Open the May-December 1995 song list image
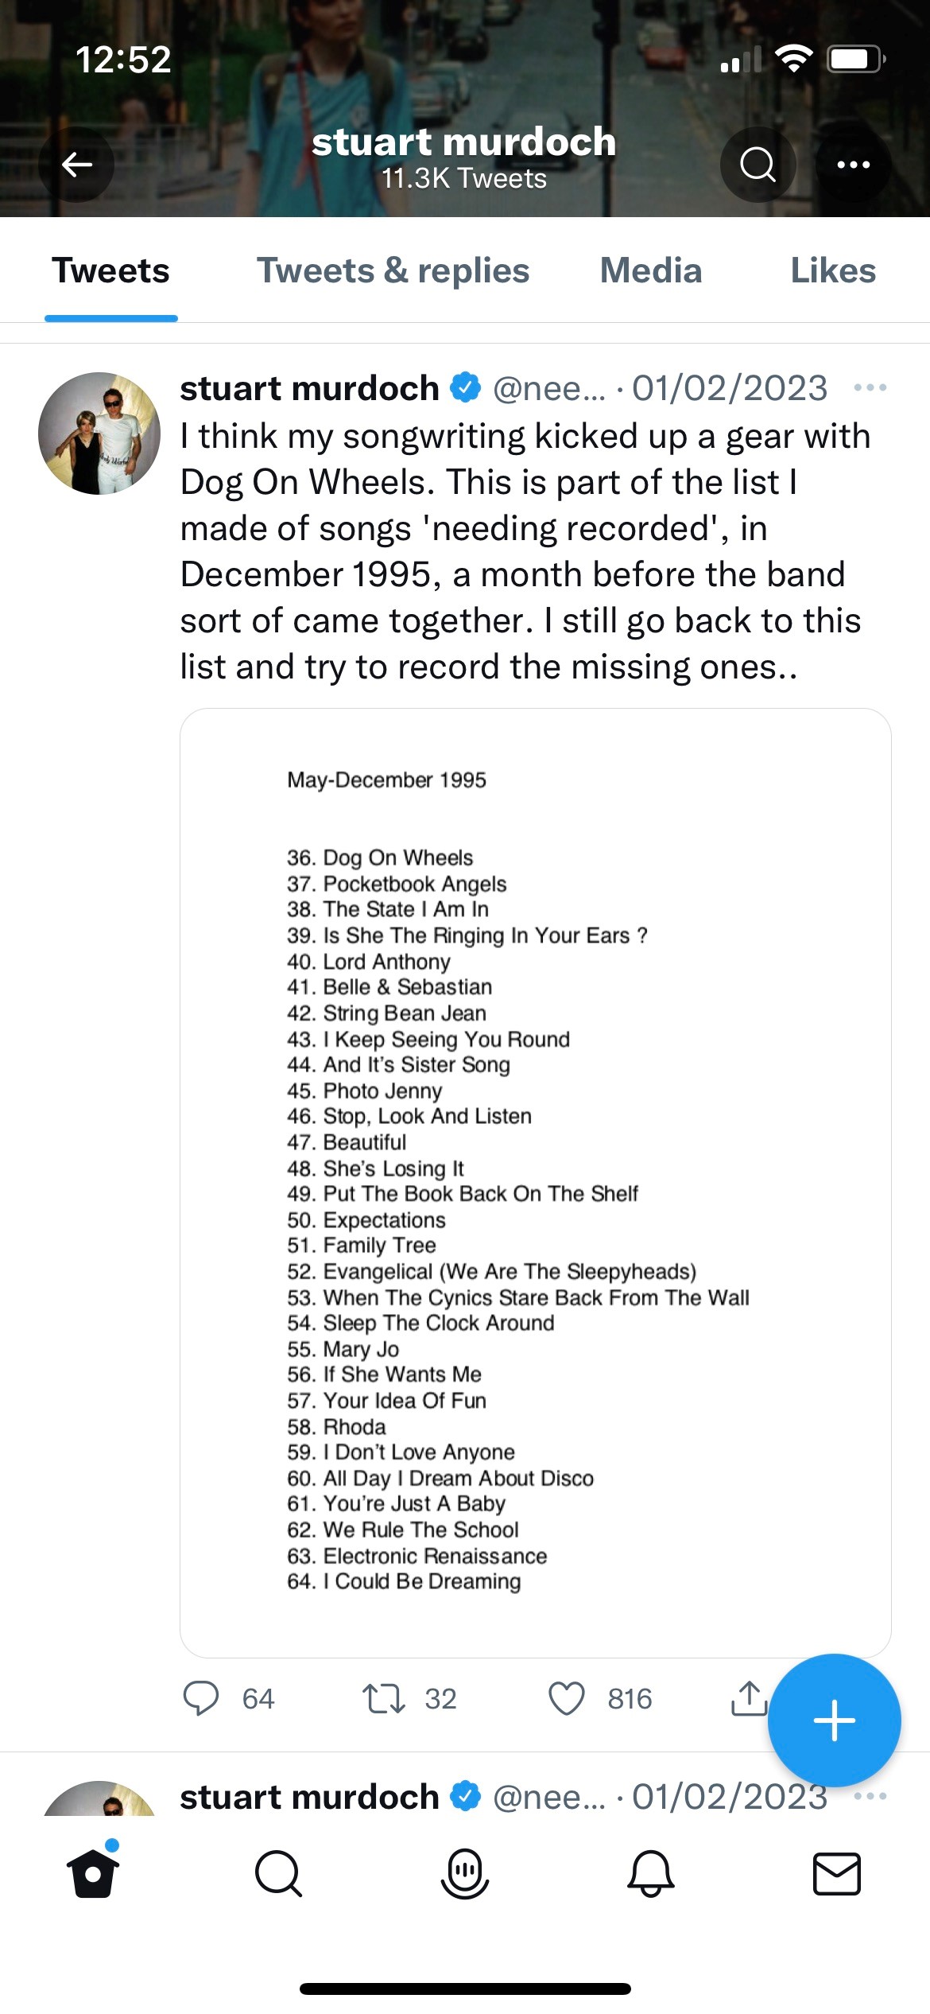This screenshot has height=2014, width=930. pyautogui.click(x=535, y=1182)
